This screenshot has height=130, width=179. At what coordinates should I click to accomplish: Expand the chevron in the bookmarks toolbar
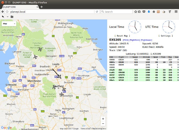pos(7,17)
